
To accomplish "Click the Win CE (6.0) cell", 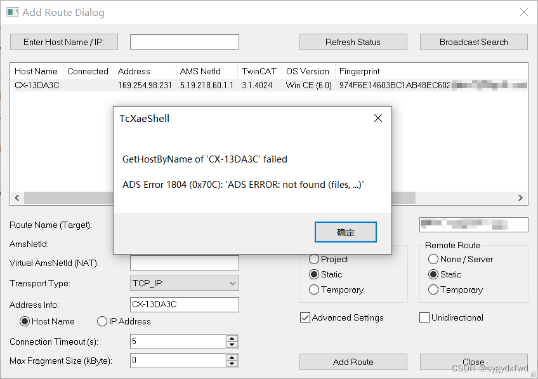I will coord(308,85).
